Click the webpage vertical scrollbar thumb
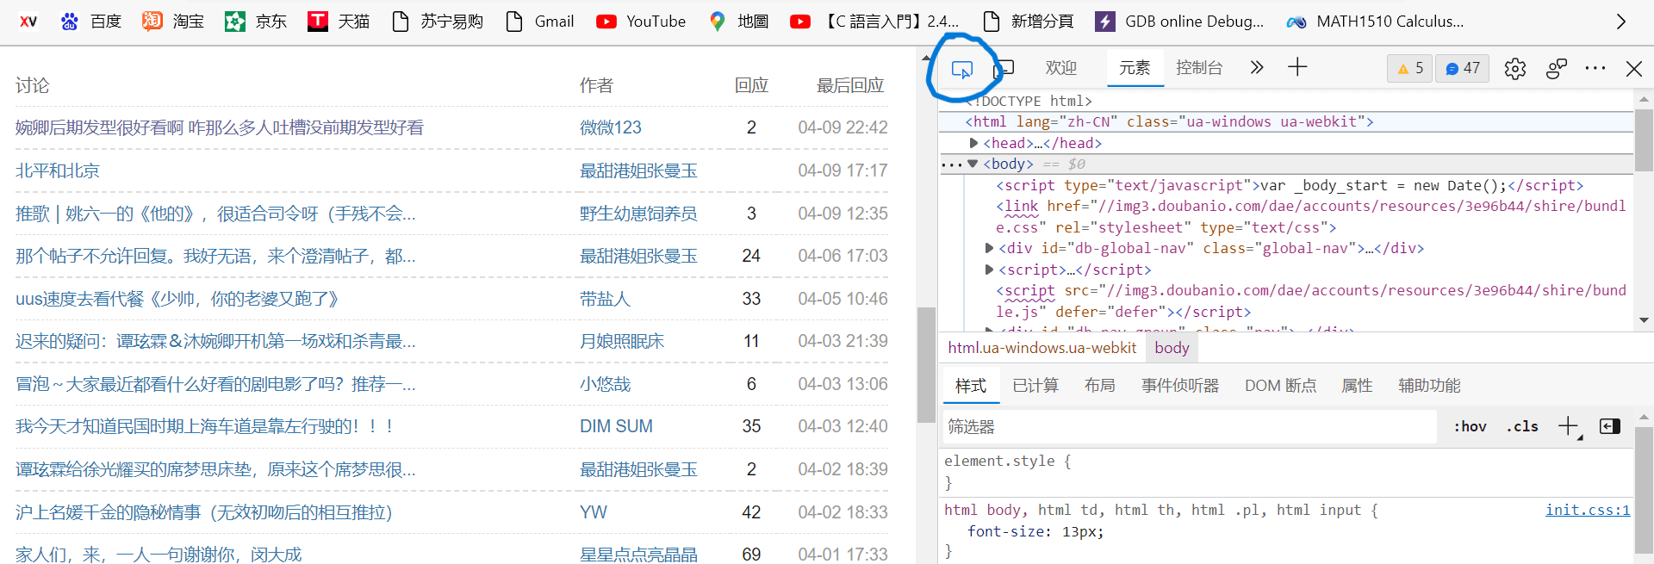This screenshot has height=564, width=1654. pyautogui.click(x=926, y=365)
